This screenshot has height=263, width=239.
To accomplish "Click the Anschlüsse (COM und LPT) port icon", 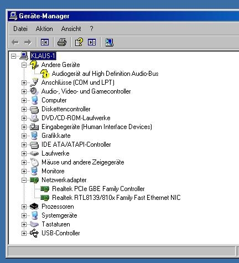I will tap(34, 82).
